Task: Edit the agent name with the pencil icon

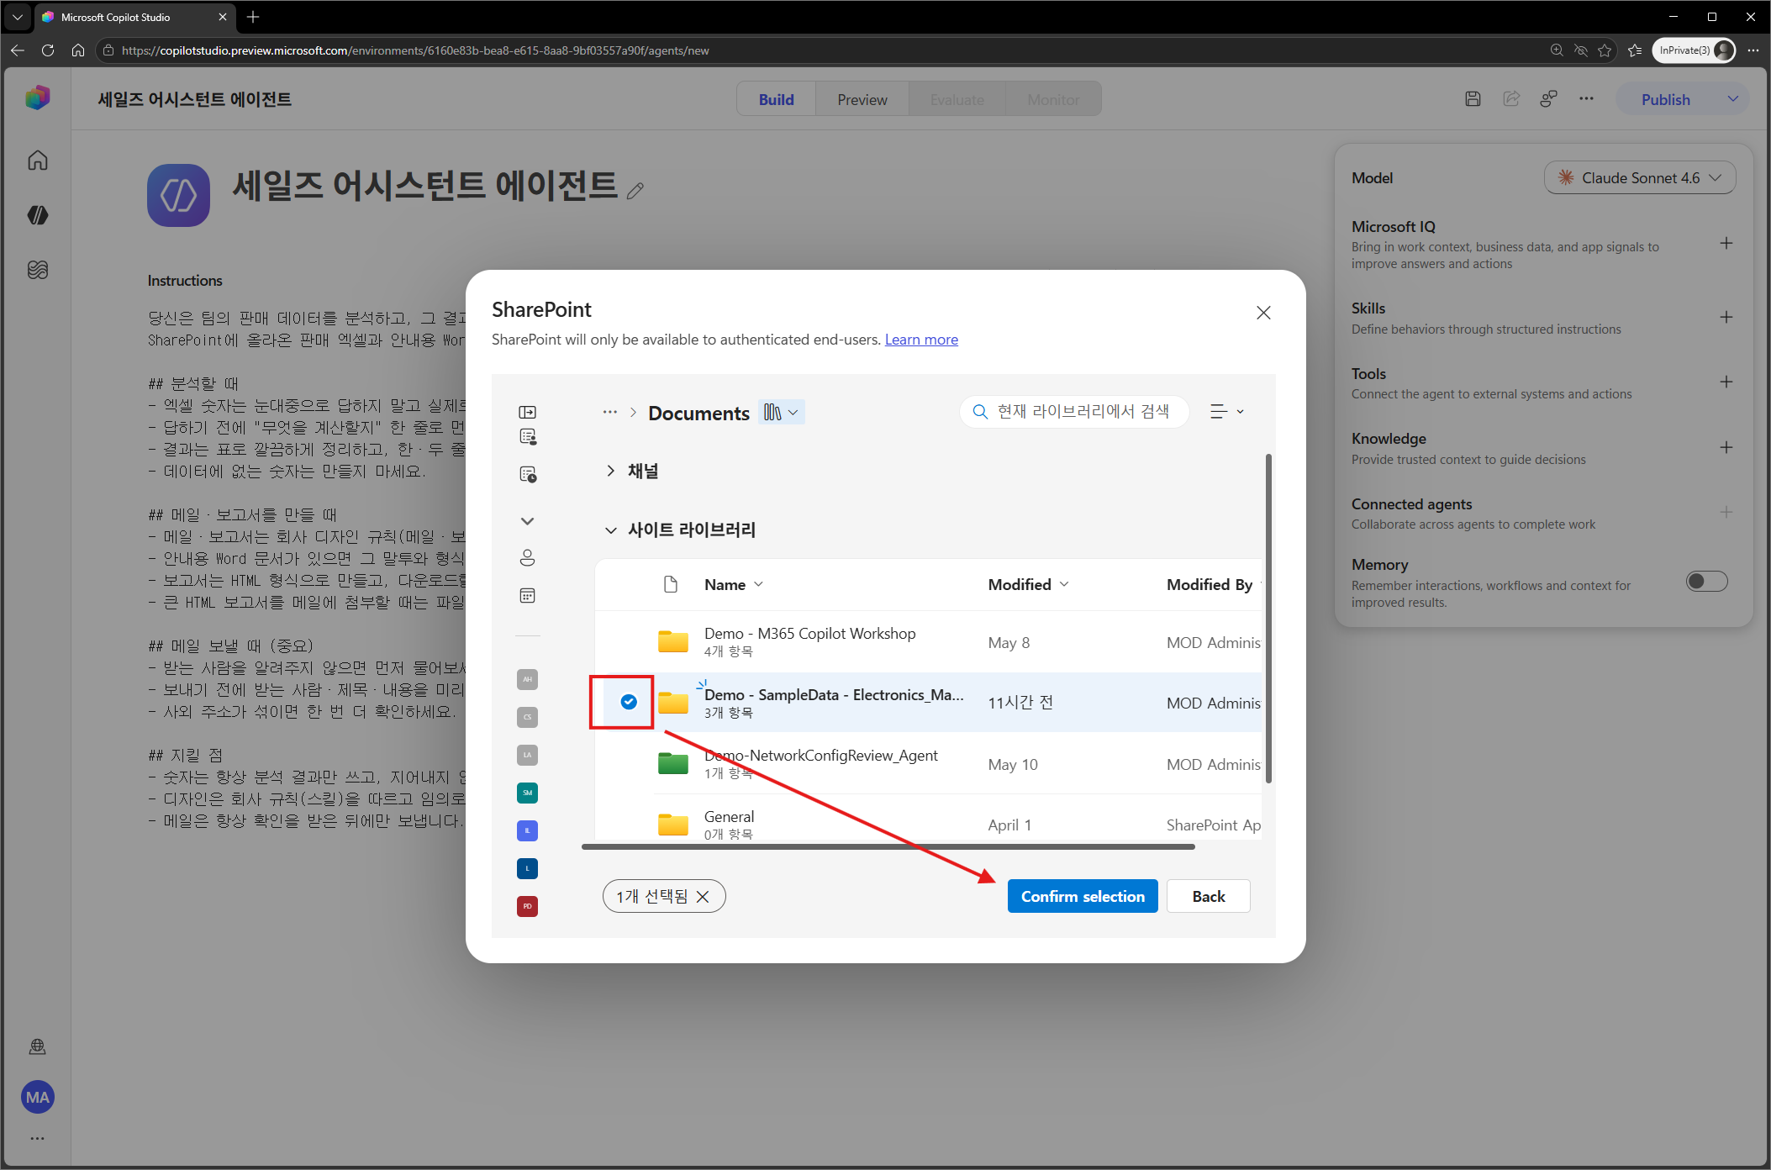Action: click(635, 191)
